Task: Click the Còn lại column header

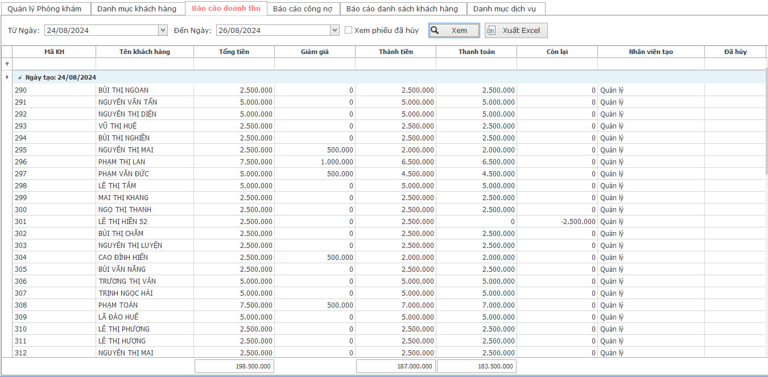Action: click(557, 52)
